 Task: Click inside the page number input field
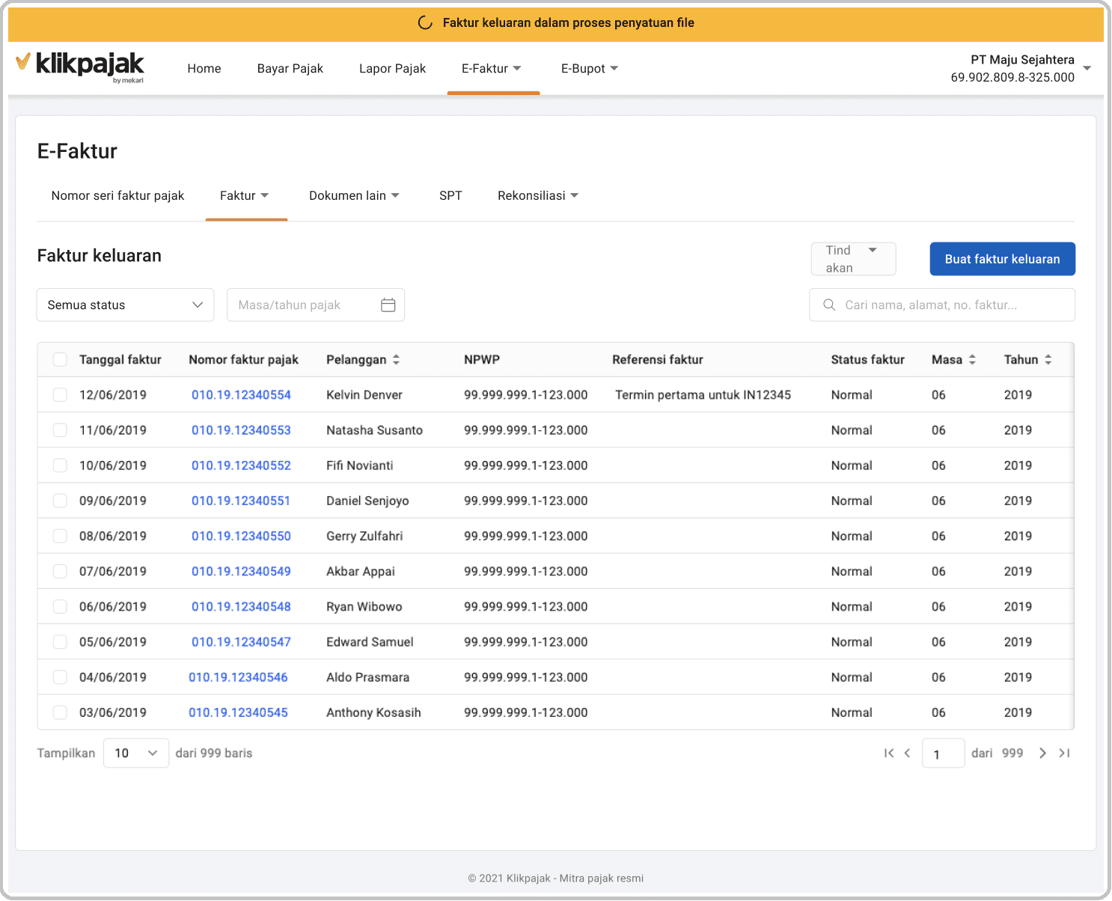click(x=943, y=753)
